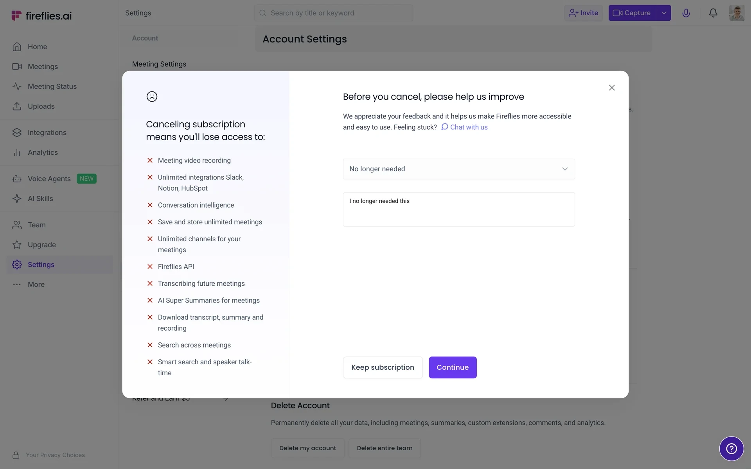Viewport: 751px width, 469px height.
Task: Click the NEW badge beside Voice Agents
Action: click(x=86, y=179)
